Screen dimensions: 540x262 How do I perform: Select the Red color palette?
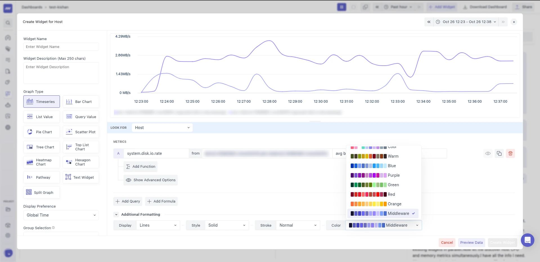tap(383, 194)
